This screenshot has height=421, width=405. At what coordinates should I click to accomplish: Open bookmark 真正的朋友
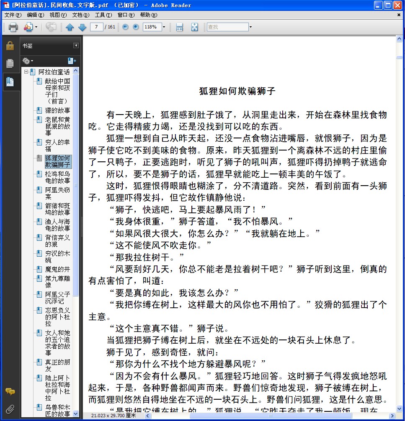point(57,365)
